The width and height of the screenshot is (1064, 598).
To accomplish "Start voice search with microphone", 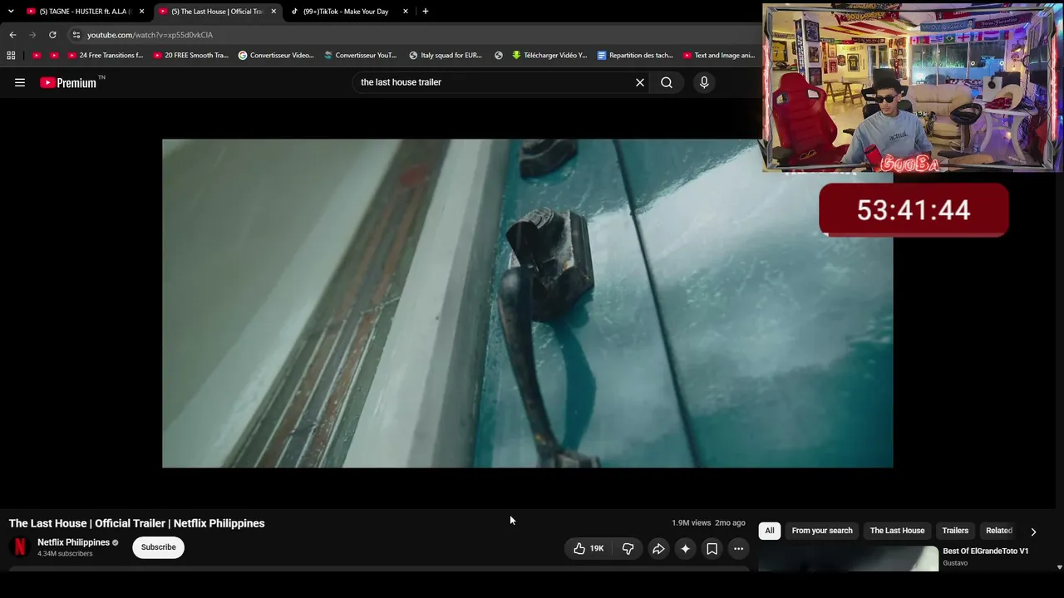I will click(704, 82).
